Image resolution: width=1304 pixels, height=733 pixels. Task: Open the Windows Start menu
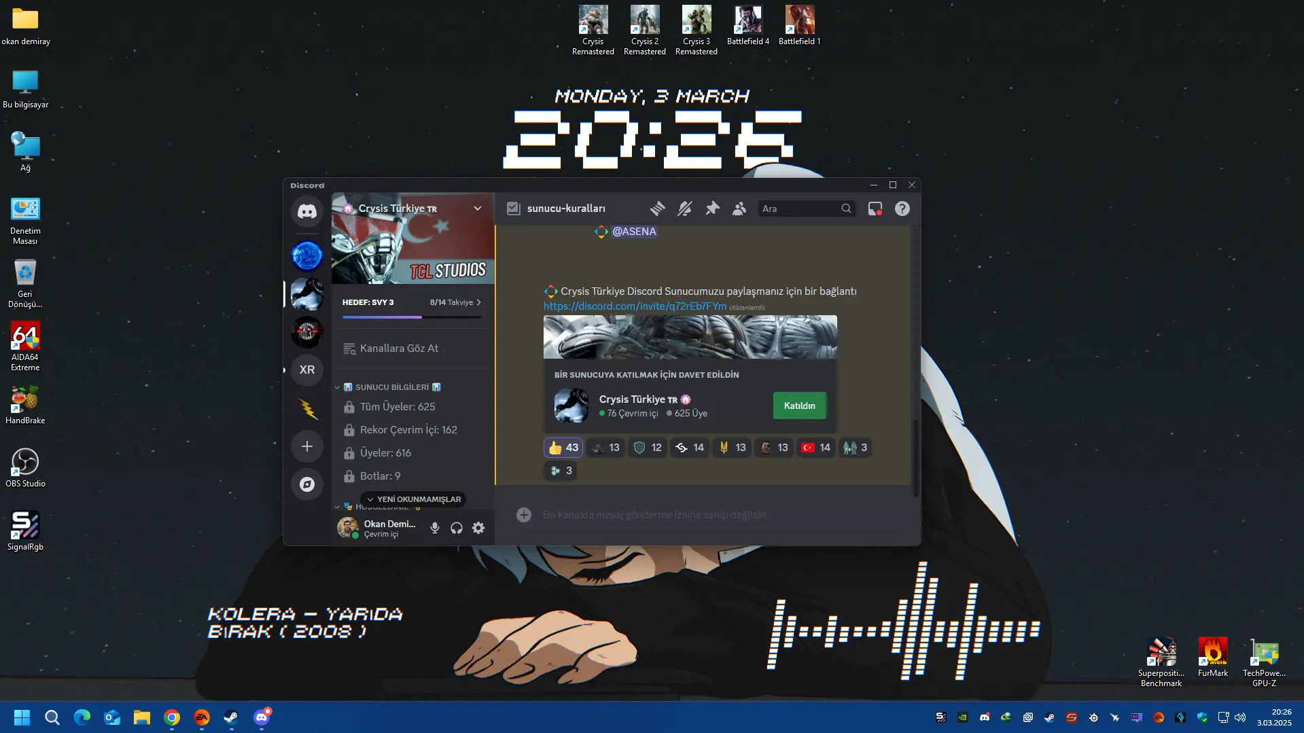pyautogui.click(x=22, y=717)
